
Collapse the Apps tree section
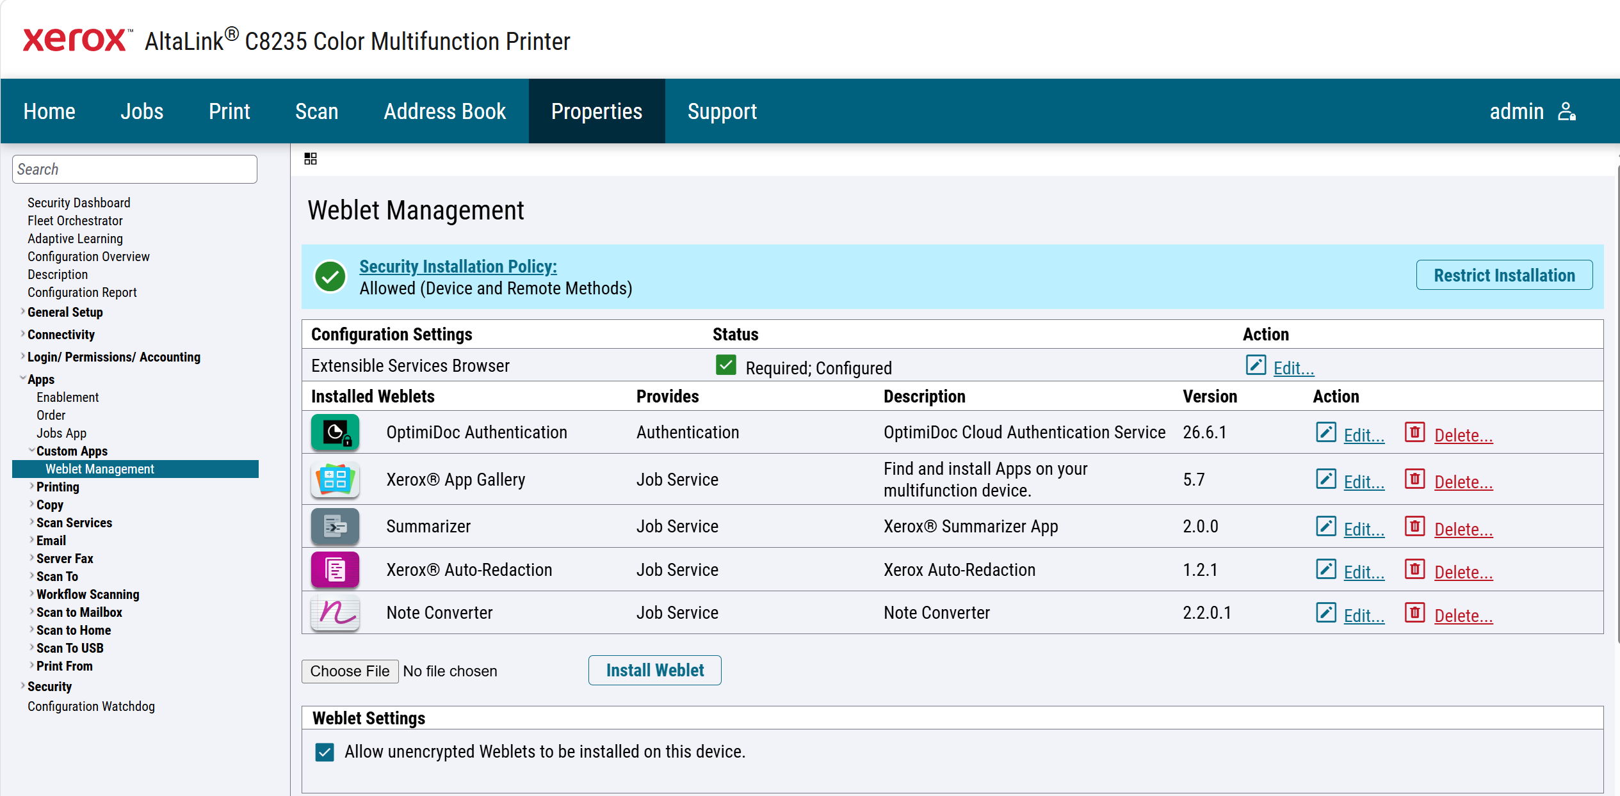coord(23,378)
